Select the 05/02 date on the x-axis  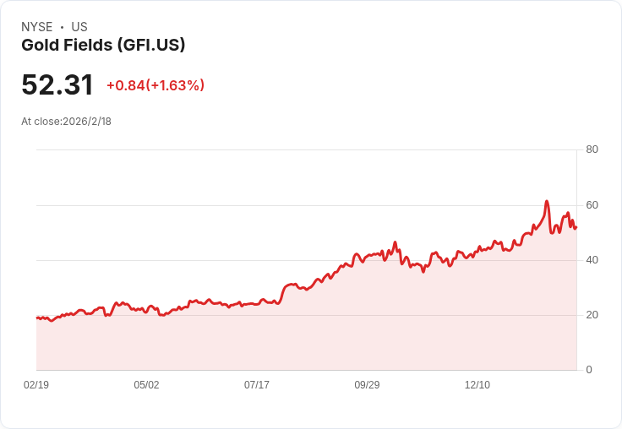pos(146,385)
